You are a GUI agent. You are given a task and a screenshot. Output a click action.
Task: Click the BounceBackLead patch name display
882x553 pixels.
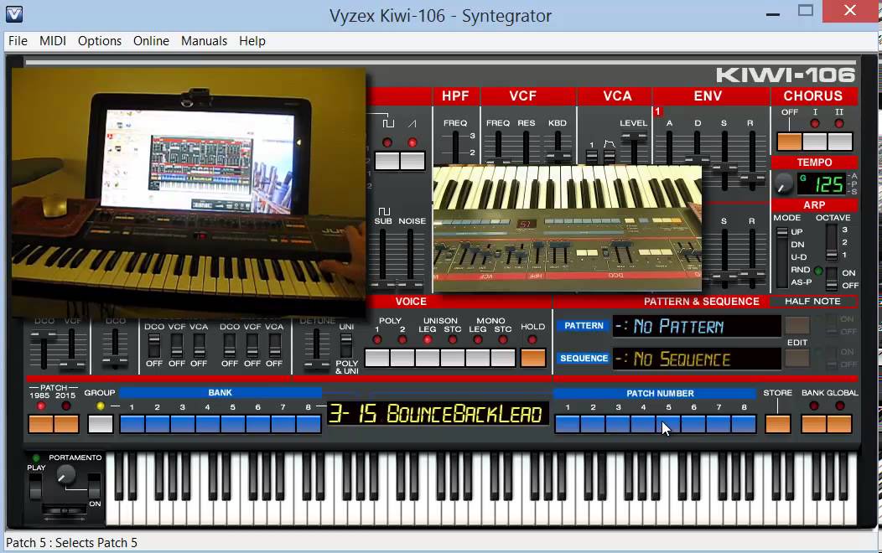click(438, 414)
